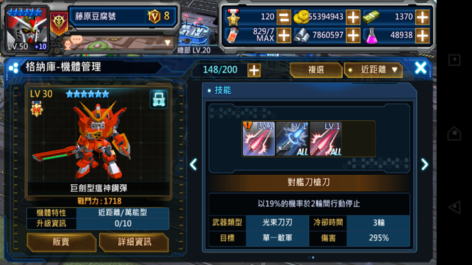472x265 pixels.
Task: Add pink flask resource with plus button
Action: (422, 36)
